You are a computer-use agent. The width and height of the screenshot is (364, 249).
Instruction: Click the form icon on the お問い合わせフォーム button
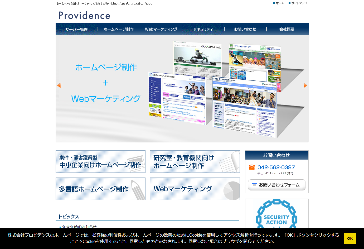(254, 185)
